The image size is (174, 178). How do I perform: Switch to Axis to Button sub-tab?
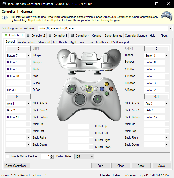pos(26,42)
